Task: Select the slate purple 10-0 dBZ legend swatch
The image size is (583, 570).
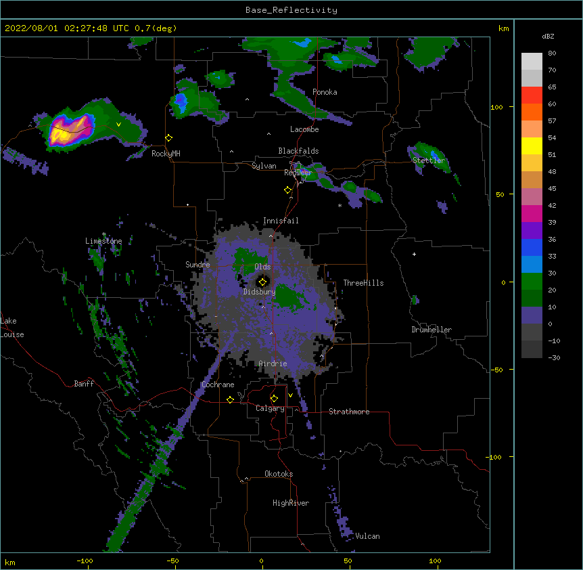Action: point(532,315)
